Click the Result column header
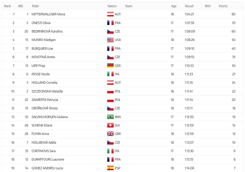 coord(189,6)
